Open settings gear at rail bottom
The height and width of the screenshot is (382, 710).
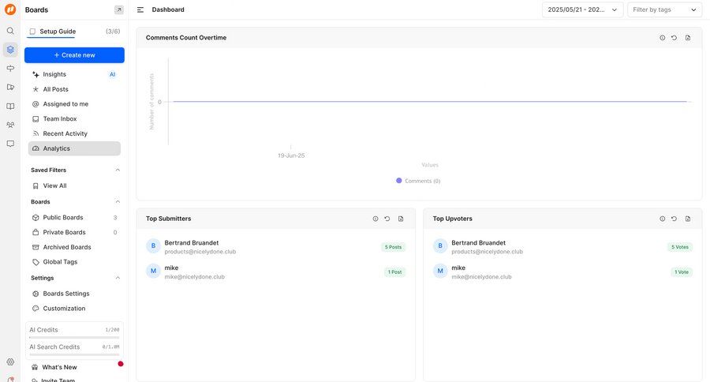pyautogui.click(x=10, y=361)
